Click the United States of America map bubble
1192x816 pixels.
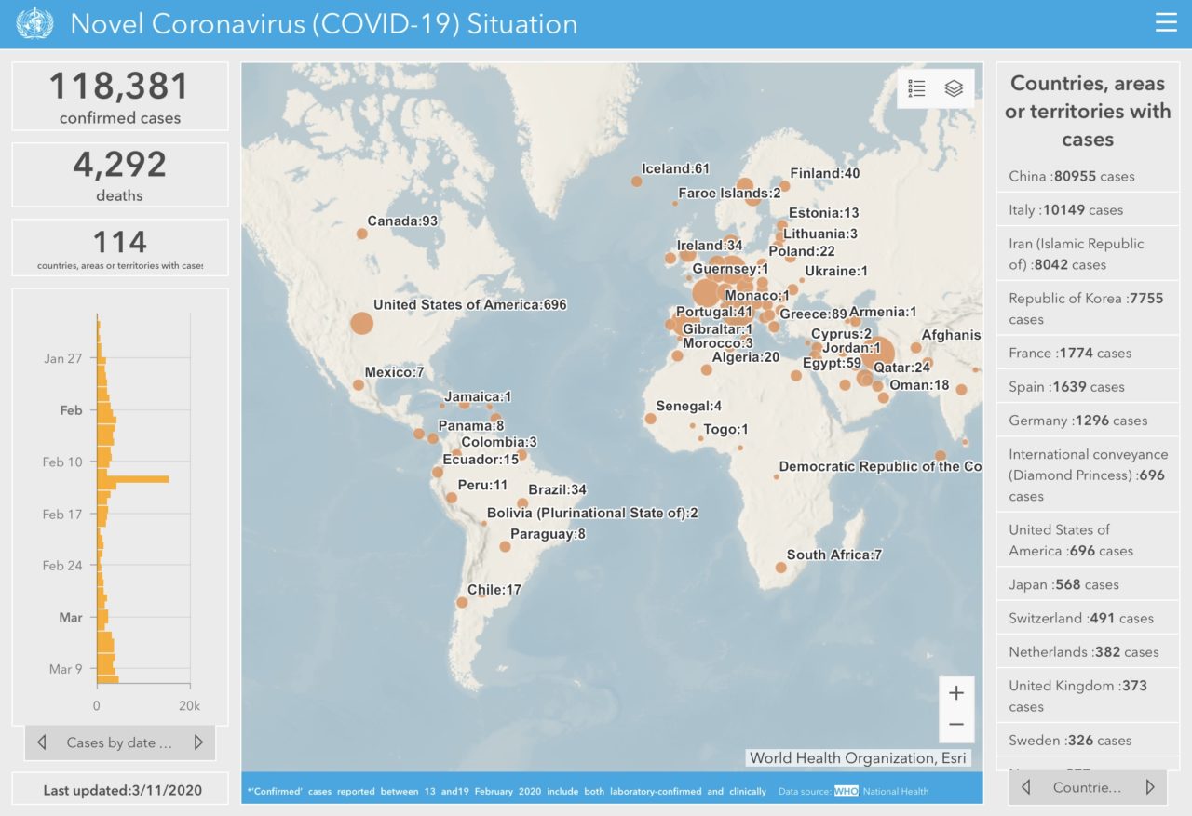coord(361,324)
